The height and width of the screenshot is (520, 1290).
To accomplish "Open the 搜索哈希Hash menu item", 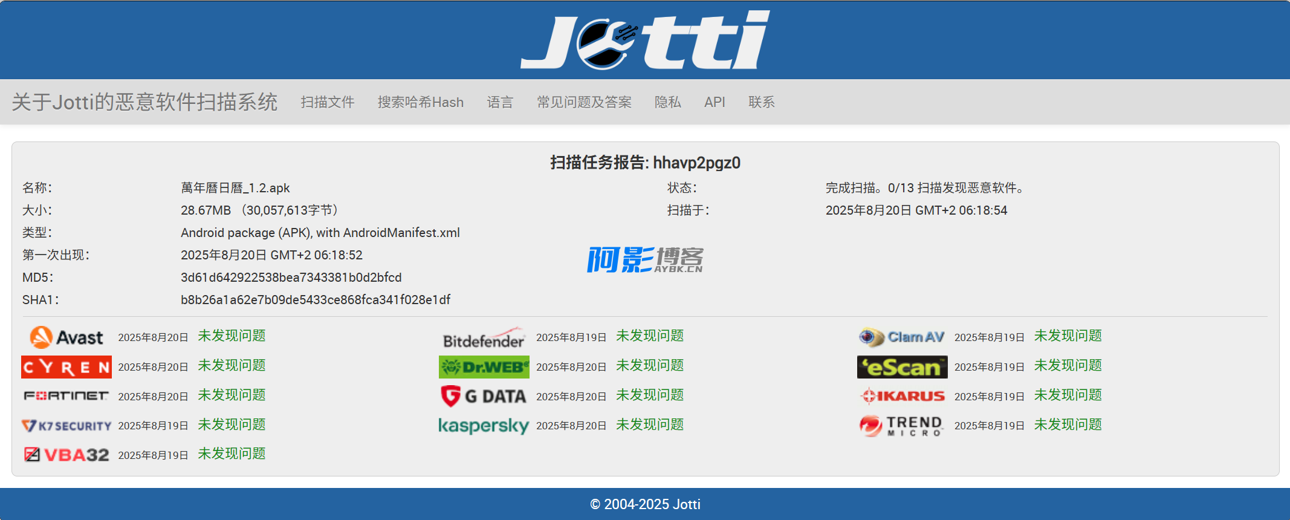I will point(421,102).
